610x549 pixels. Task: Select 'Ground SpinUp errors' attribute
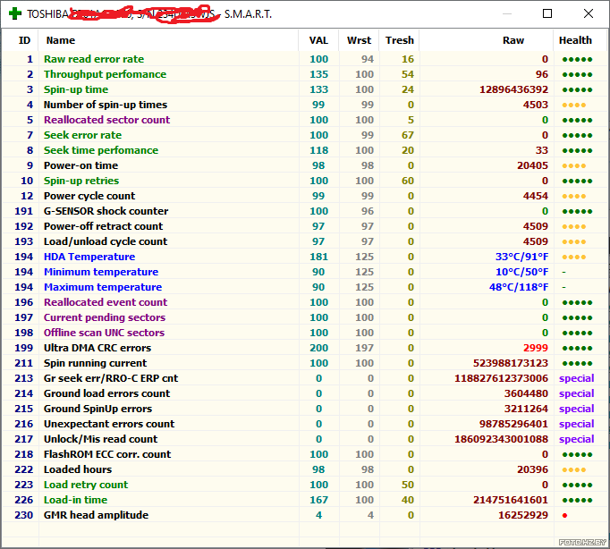pos(97,409)
